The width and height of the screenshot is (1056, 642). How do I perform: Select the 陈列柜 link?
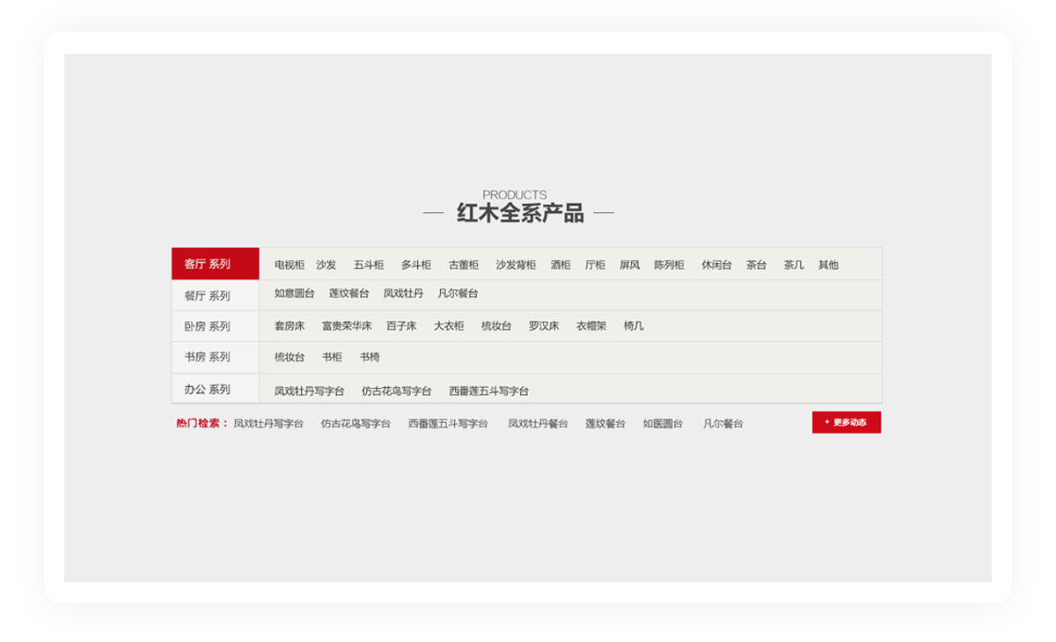[x=669, y=265]
